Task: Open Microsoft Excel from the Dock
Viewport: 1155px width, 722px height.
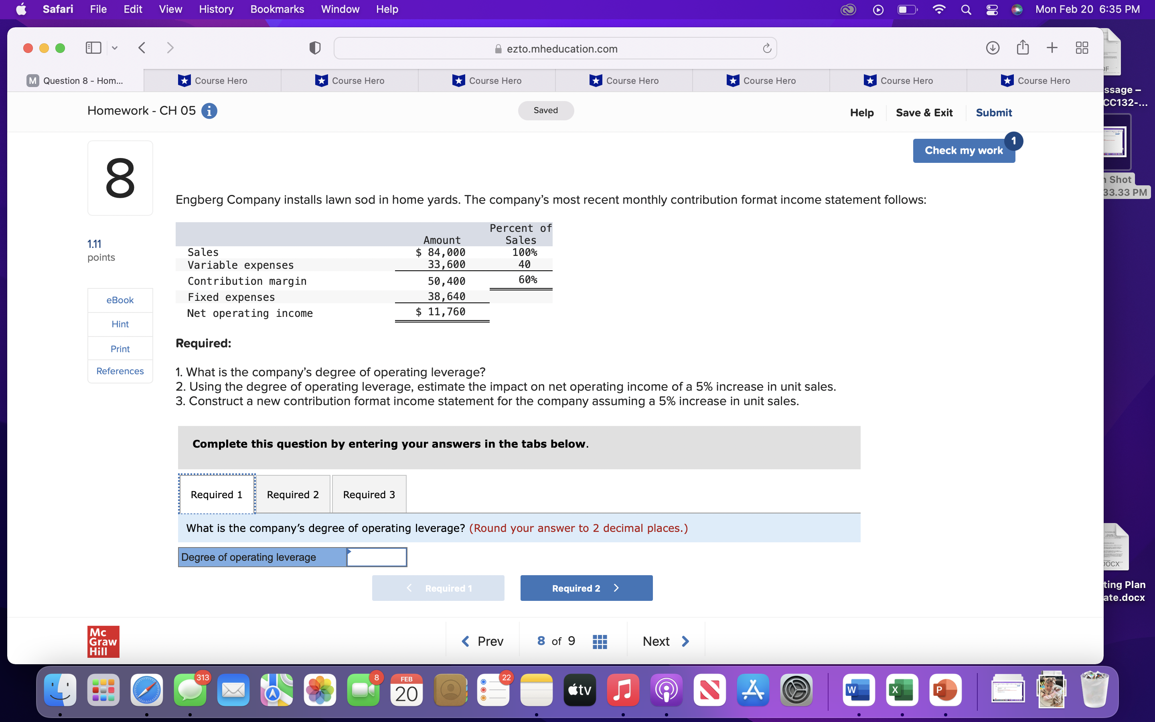Action: pyautogui.click(x=902, y=690)
